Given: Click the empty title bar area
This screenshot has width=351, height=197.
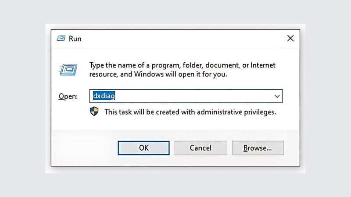Looking at the screenshot, I should [175, 39].
